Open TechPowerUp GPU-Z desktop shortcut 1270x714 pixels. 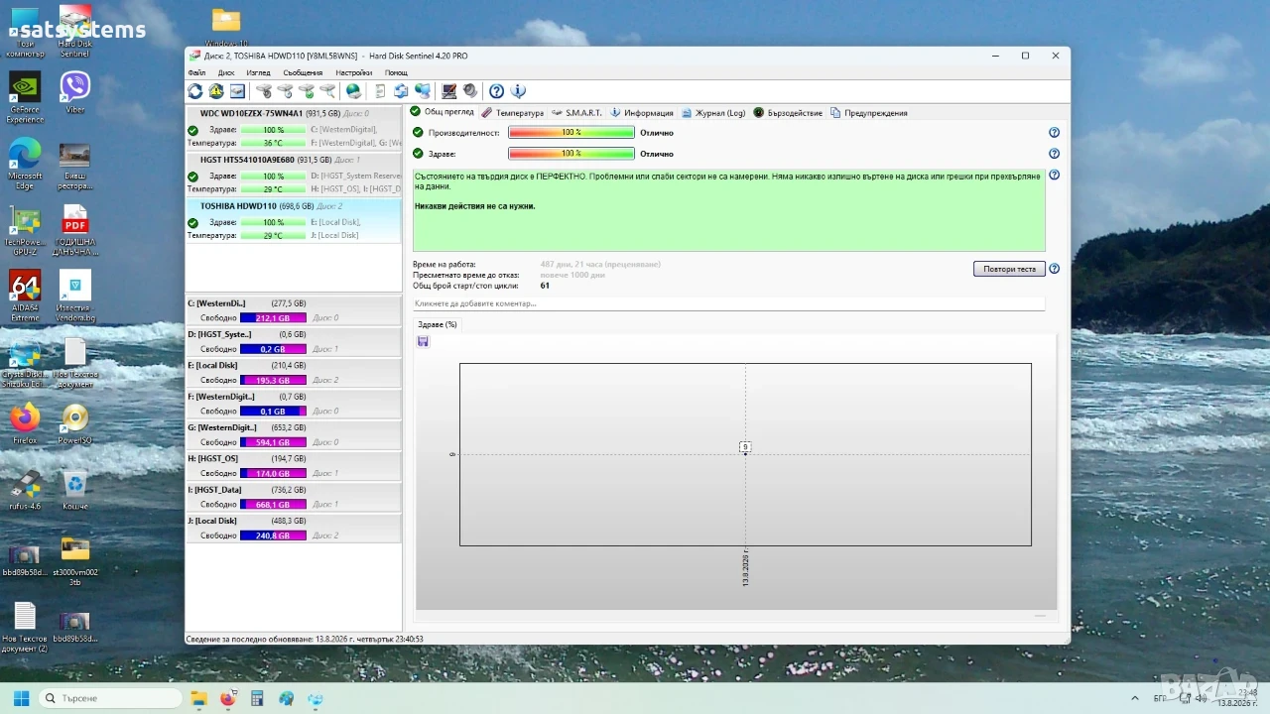pos(25,231)
